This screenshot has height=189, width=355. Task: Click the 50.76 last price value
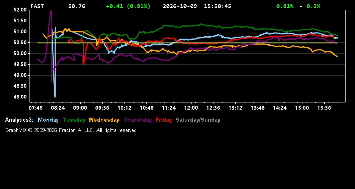(77, 6)
